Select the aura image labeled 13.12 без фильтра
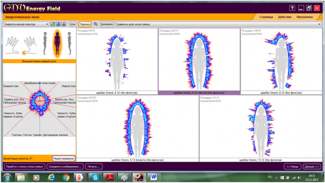Screen dimensions: 325x183 point(260,129)
